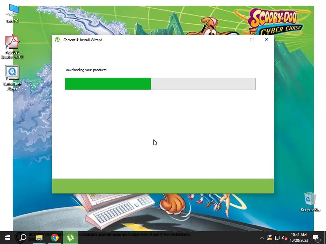The image size is (326, 244).
Task: Close the µTorrent Install Wizard window
Action: 266,40
